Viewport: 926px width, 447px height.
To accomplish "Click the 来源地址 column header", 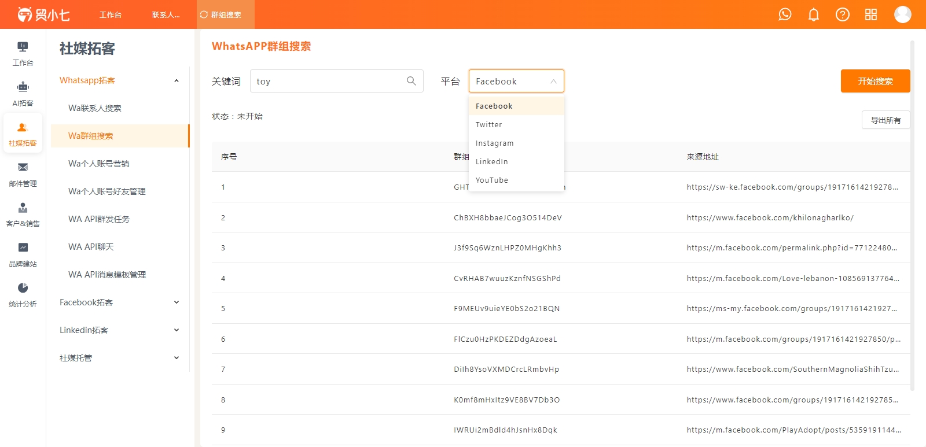I will coord(703,157).
